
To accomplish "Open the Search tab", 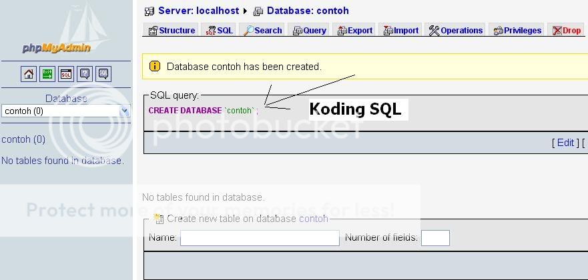I will click(x=262, y=30).
